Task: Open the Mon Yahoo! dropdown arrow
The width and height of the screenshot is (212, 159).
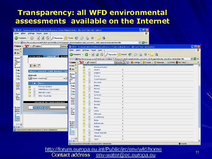Action: tap(188, 62)
